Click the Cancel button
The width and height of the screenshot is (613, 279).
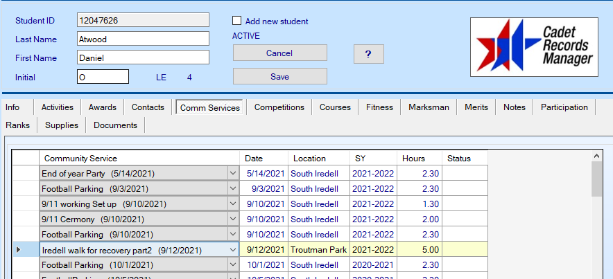pos(279,53)
